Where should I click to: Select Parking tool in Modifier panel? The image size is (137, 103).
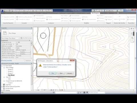pyautogui.click(x=100, y=18)
